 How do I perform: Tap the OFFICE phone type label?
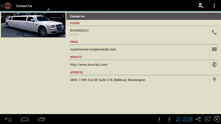click(x=74, y=35)
